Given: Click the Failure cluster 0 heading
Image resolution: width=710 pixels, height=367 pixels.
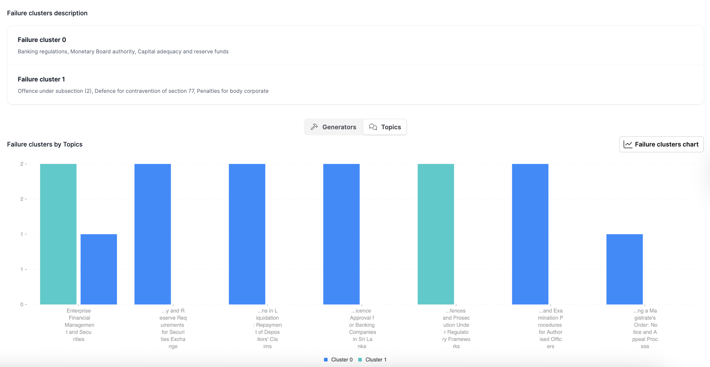Looking at the screenshot, I should 42,40.
